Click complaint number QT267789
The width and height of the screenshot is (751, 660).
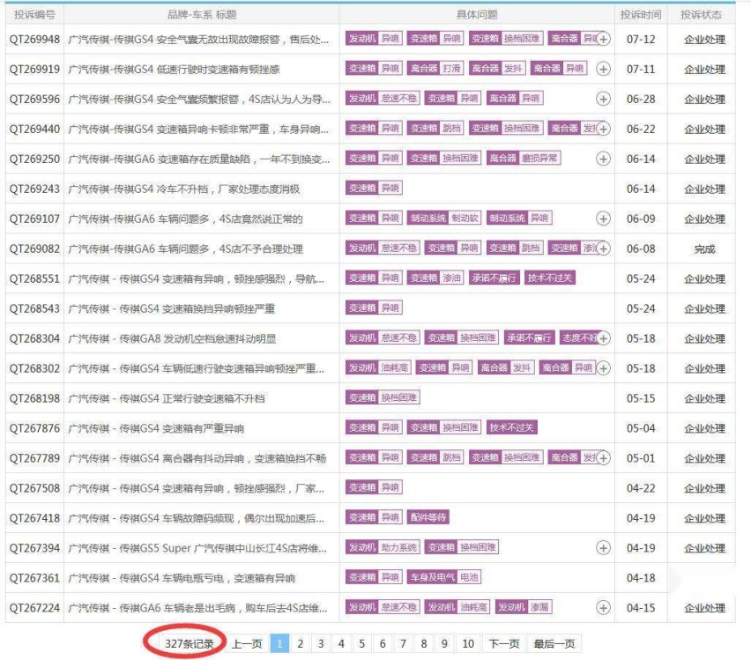34,458
